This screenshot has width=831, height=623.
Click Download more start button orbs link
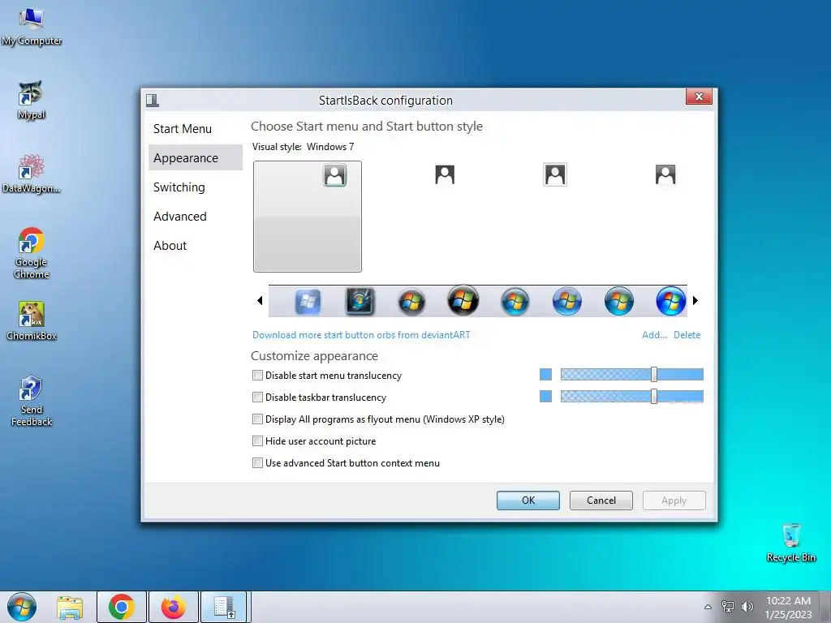pos(361,335)
